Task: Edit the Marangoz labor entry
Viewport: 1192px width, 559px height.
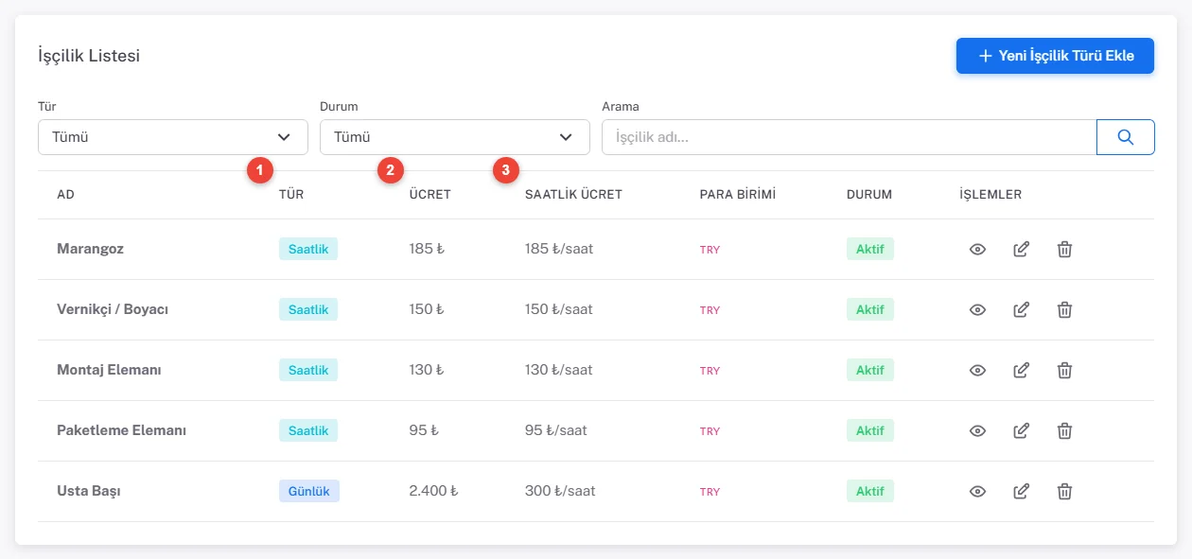Action: click(1022, 250)
